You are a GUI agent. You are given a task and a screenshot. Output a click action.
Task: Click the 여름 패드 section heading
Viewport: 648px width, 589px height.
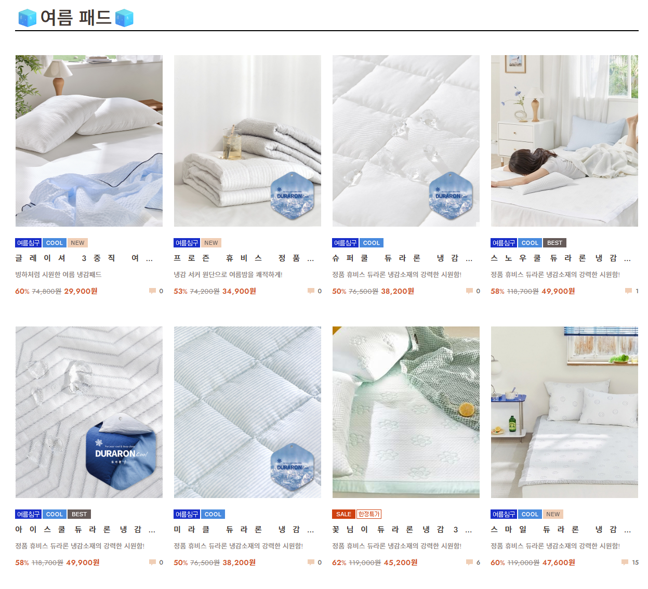(76, 18)
